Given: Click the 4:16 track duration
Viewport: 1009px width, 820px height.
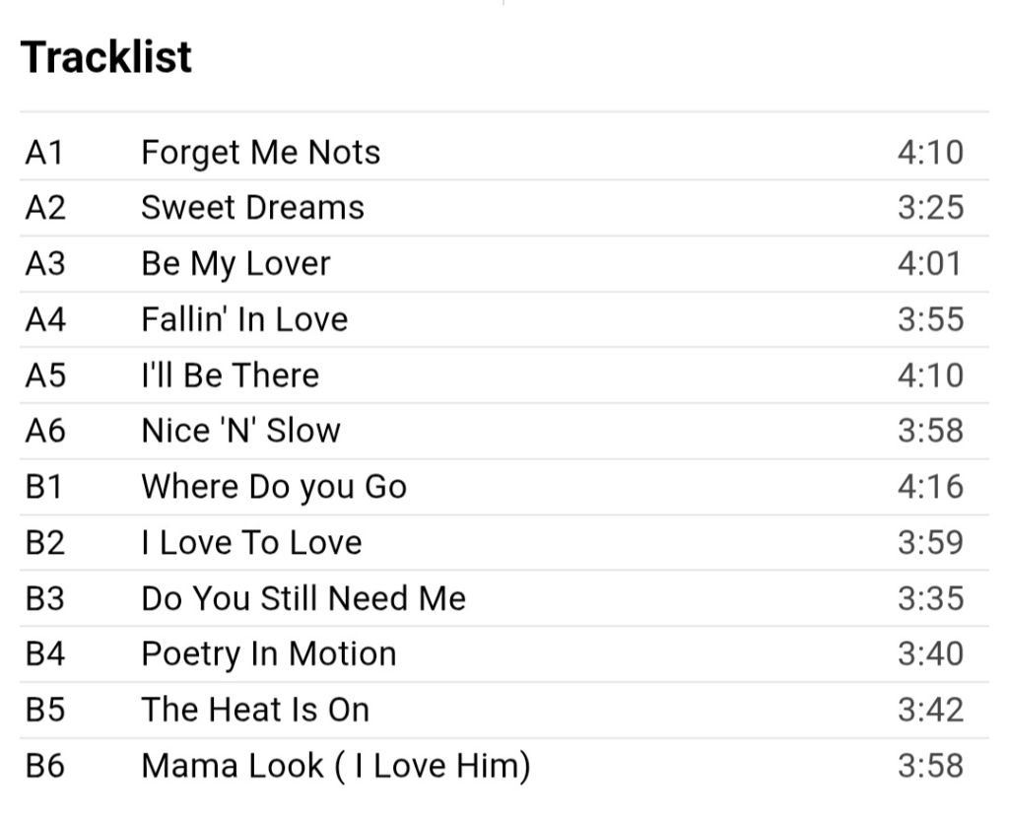Looking at the screenshot, I should [930, 487].
